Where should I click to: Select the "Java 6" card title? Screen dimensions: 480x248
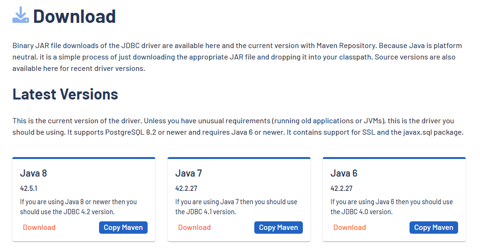tap(344, 173)
